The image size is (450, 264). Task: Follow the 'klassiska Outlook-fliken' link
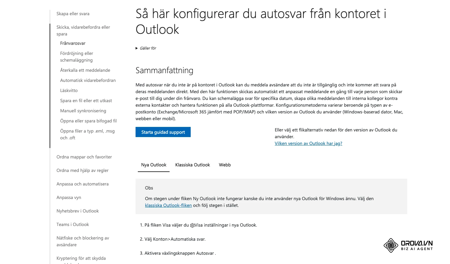[168, 205]
